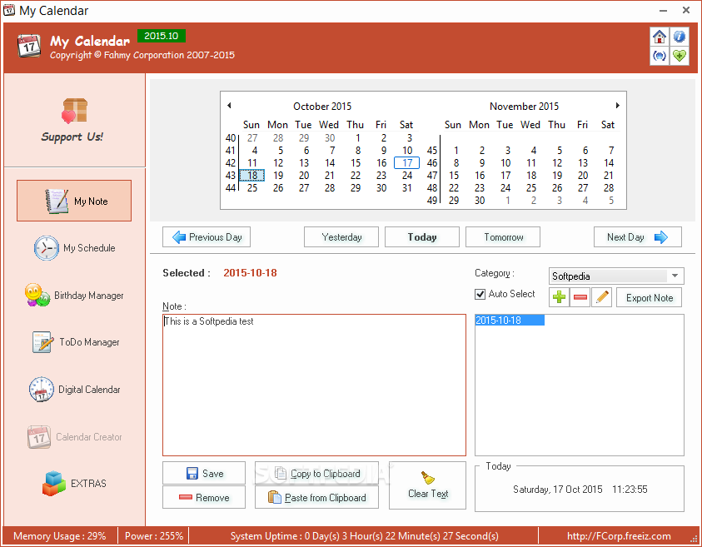Open Birthday Manager section
The width and height of the screenshot is (702, 547).
point(74,296)
